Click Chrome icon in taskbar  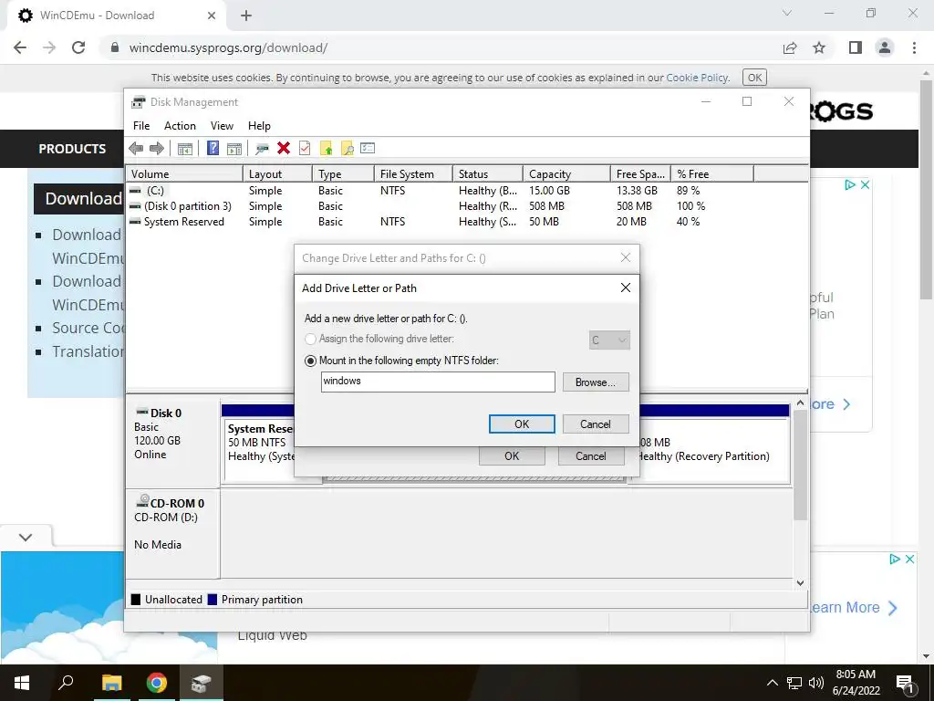click(x=157, y=683)
